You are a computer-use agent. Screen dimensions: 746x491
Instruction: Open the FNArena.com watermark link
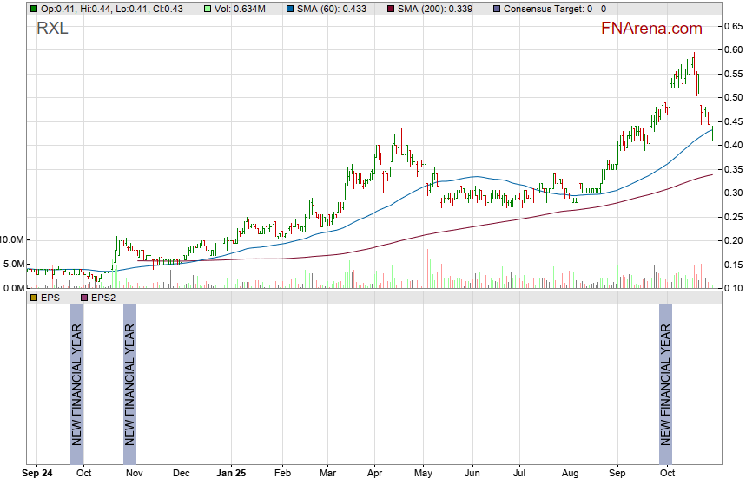[651, 29]
